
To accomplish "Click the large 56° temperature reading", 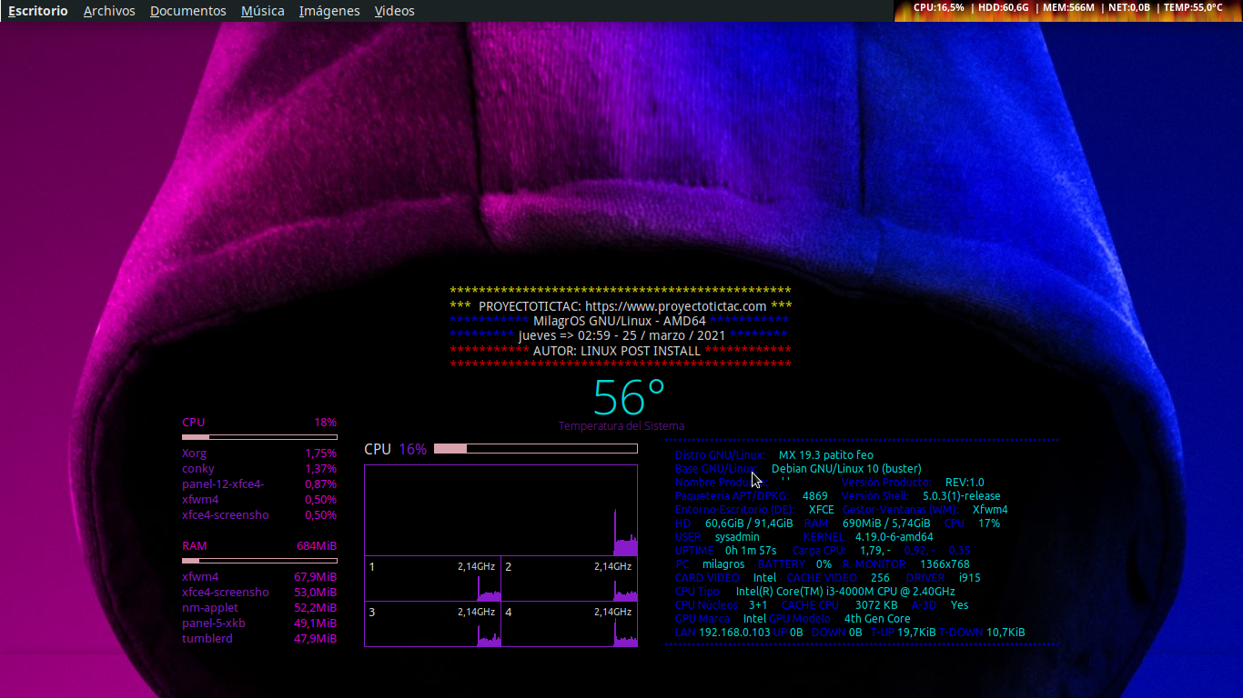I will point(629,397).
